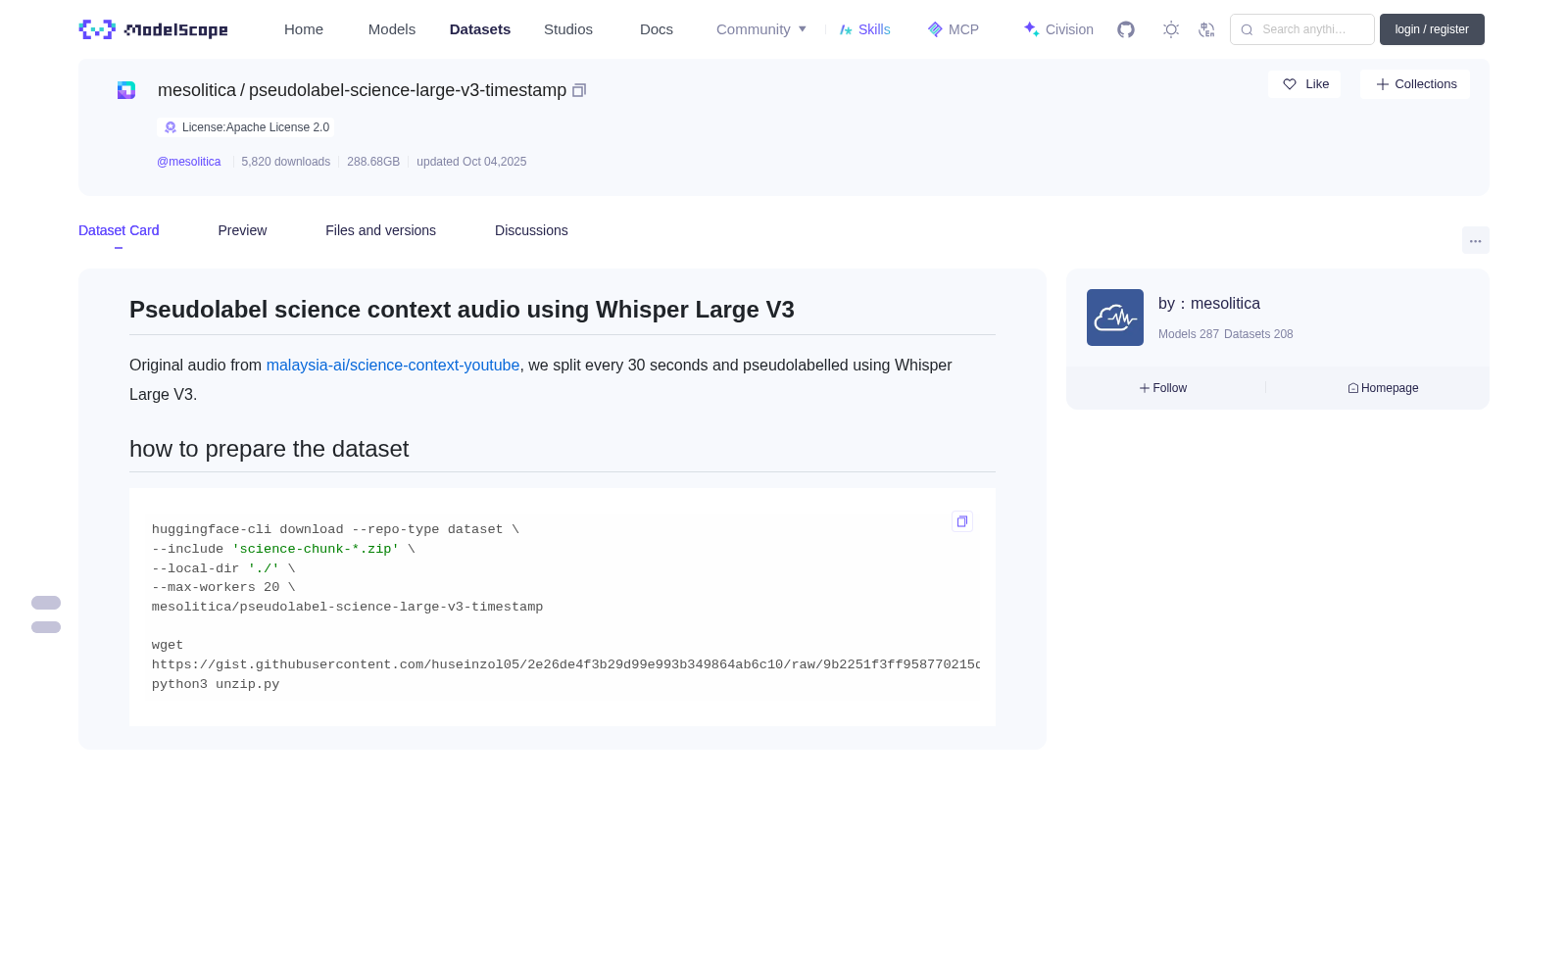Open the Docs page

(x=657, y=29)
